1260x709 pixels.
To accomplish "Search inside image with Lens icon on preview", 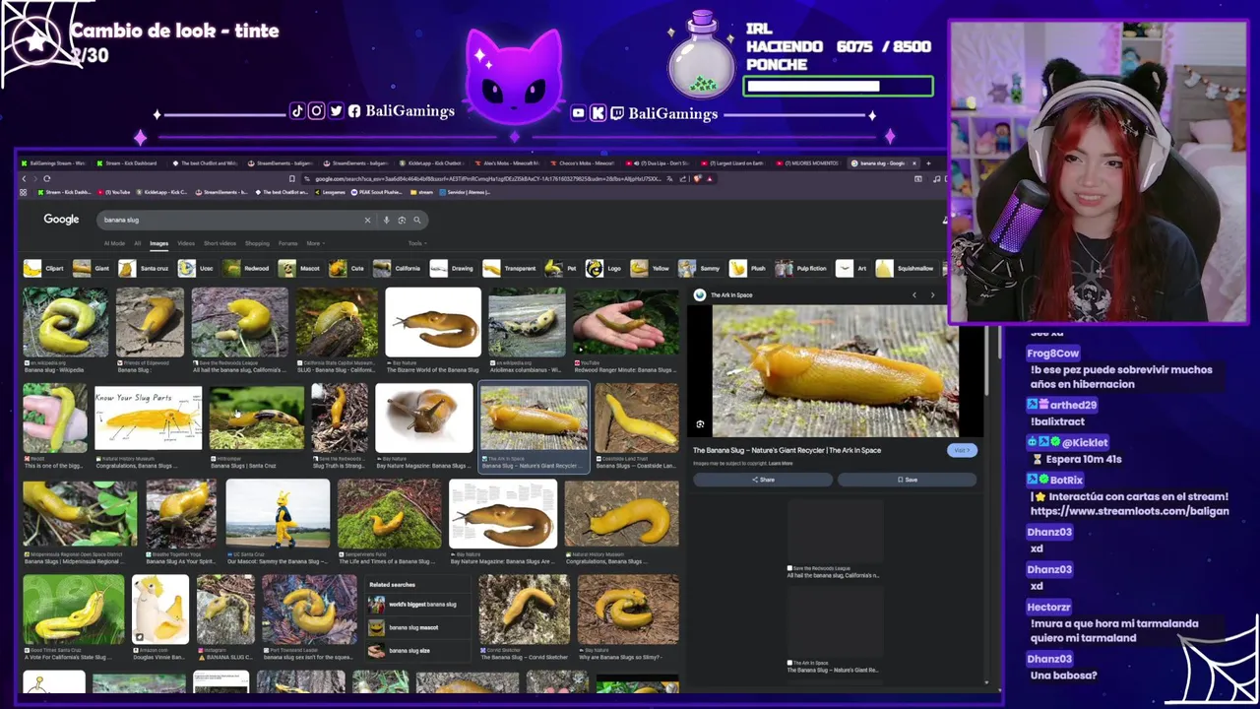I will [700, 424].
